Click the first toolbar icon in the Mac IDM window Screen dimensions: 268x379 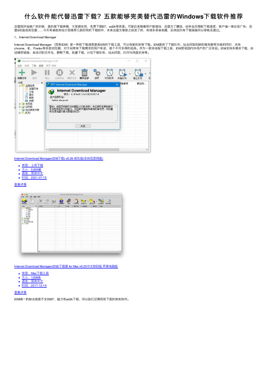(24, 200)
